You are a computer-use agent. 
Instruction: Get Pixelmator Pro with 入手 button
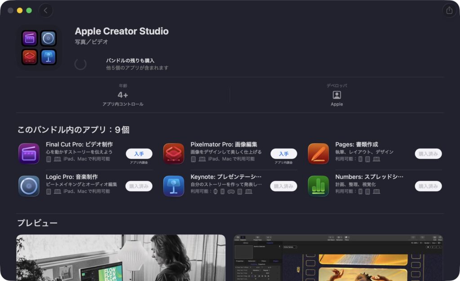click(283, 154)
